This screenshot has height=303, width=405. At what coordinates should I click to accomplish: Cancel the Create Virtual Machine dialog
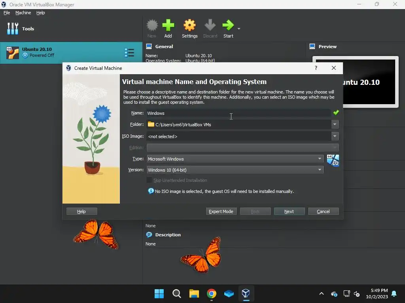click(324, 211)
